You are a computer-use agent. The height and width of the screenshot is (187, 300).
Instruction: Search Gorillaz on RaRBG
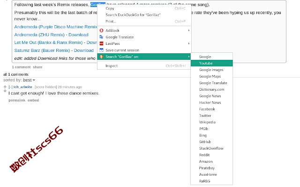[212, 181]
